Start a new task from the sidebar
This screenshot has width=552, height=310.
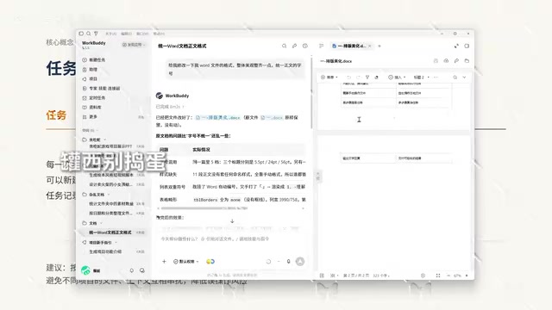[x=94, y=59]
